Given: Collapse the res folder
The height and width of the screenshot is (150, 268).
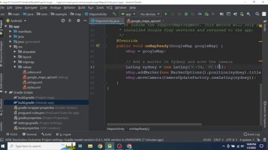Looking at the screenshot, I should click(x=10, y=47).
